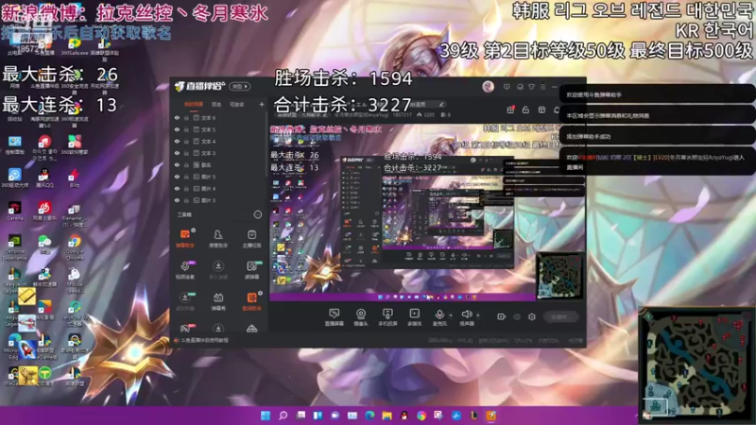This screenshot has height=425, width=756.
Task: Select the 图片 4 layer row
Action: (x=219, y=188)
